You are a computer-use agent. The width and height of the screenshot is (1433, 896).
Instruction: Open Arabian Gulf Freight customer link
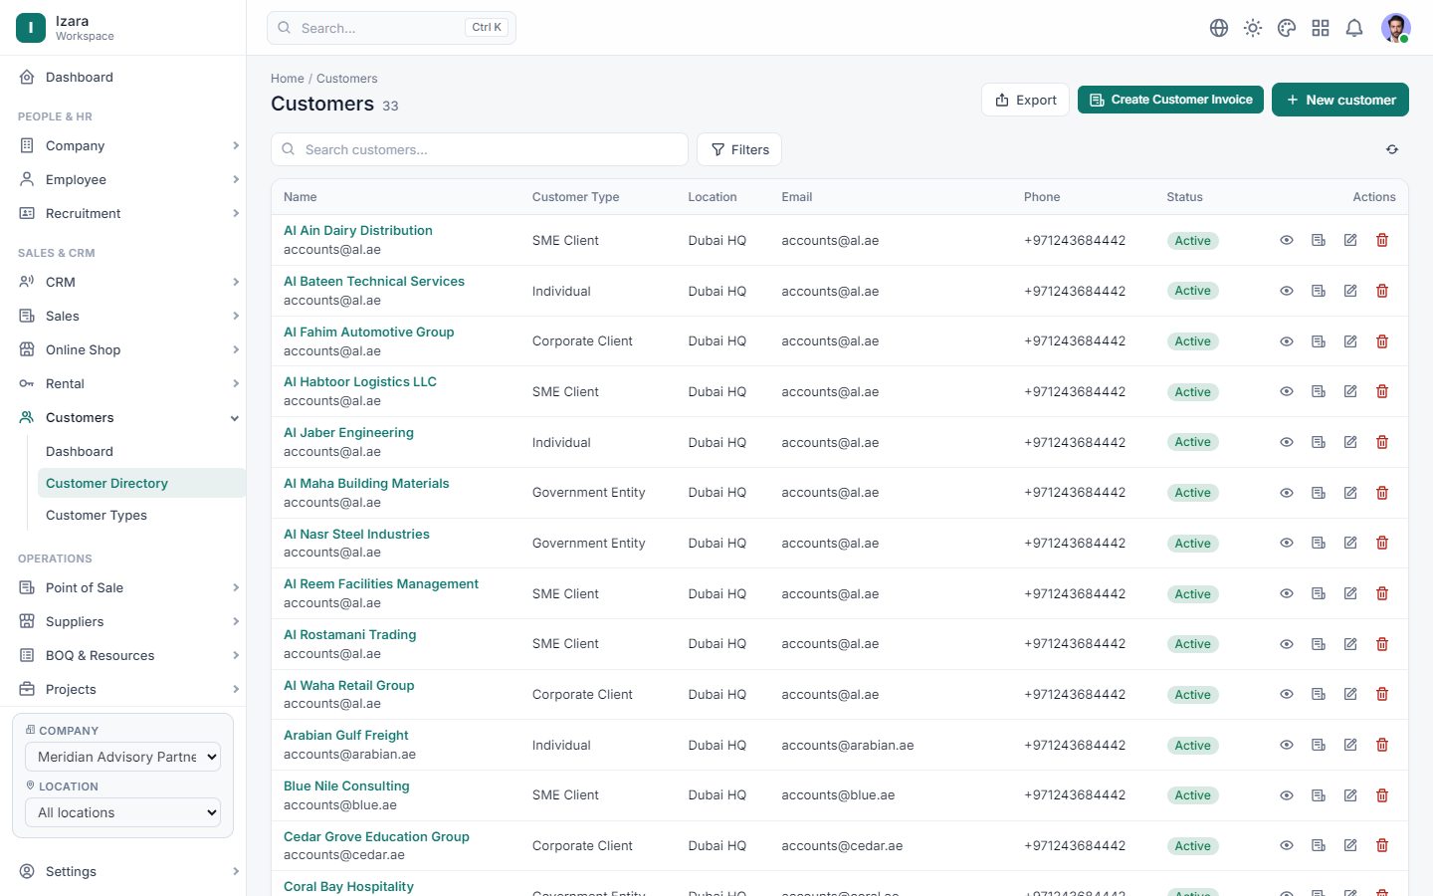346,735
